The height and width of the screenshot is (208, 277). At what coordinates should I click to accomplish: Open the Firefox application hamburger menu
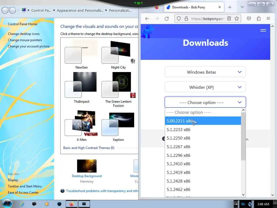click(x=268, y=18)
